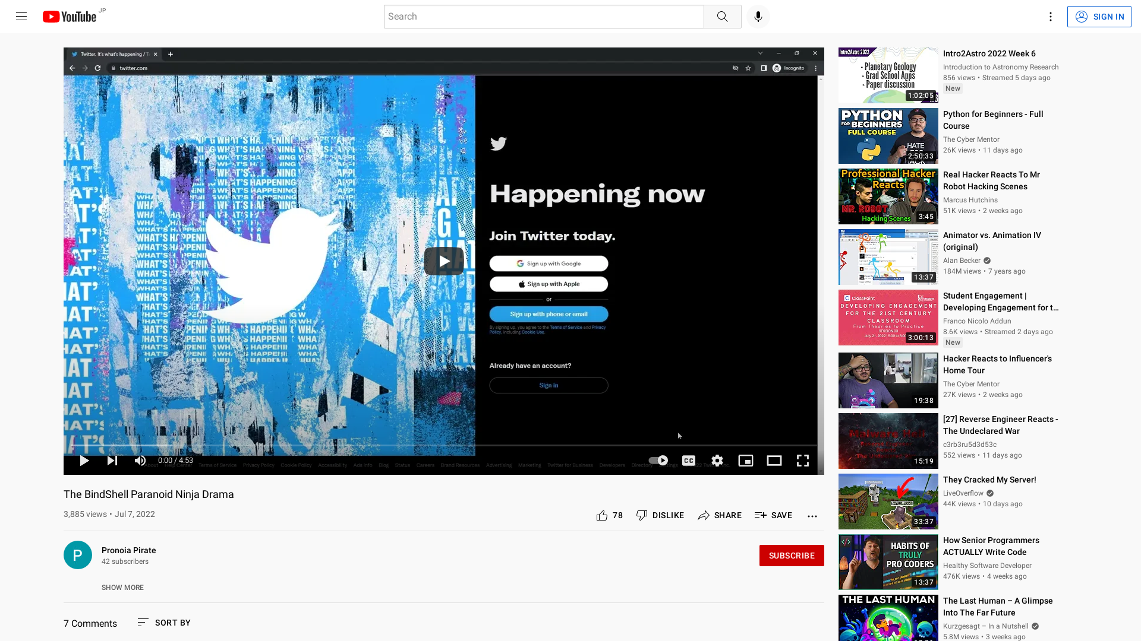Focus the YouTube search field
Viewport: 1141px width, 641px height.
(543, 17)
